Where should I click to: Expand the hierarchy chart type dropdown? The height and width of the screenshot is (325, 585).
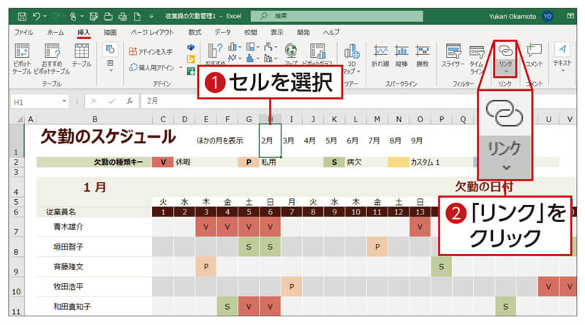point(258,47)
